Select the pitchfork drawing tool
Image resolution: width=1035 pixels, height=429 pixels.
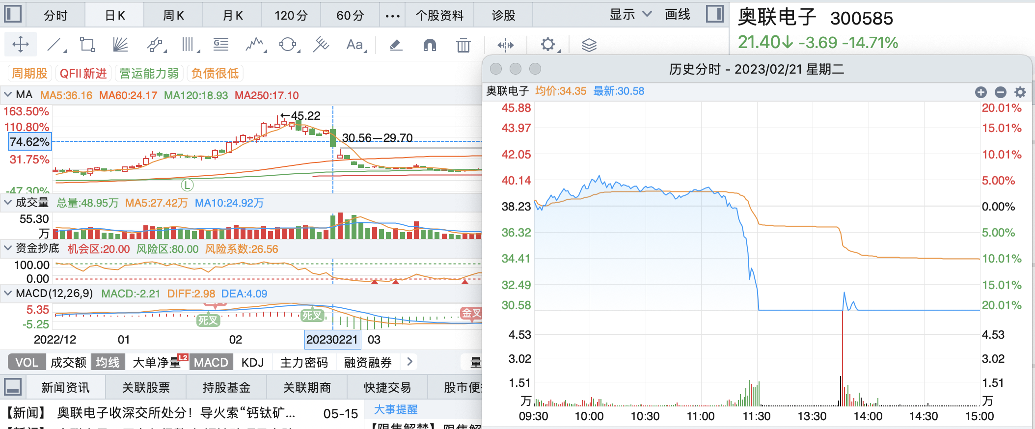(x=321, y=45)
